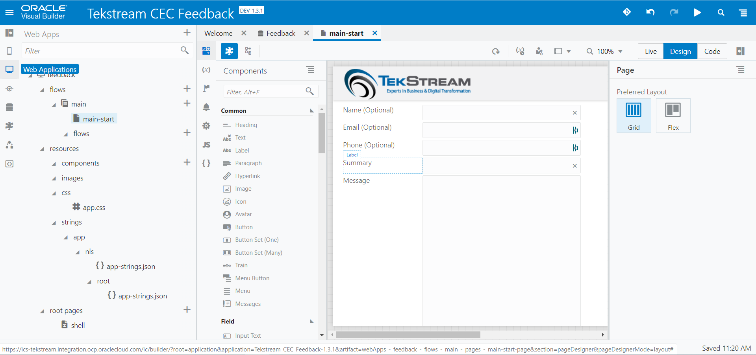The height and width of the screenshot is (355, 756).
Task: Run the application with play button
Action: [x=697, y=12]
